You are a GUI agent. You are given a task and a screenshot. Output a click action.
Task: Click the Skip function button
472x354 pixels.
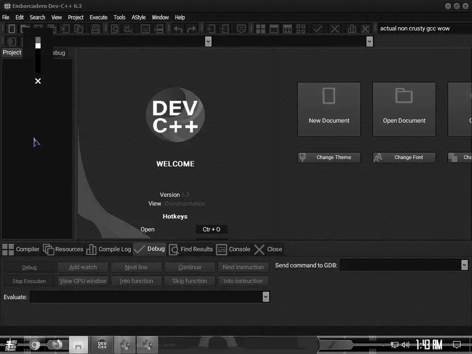pos(189,281)
